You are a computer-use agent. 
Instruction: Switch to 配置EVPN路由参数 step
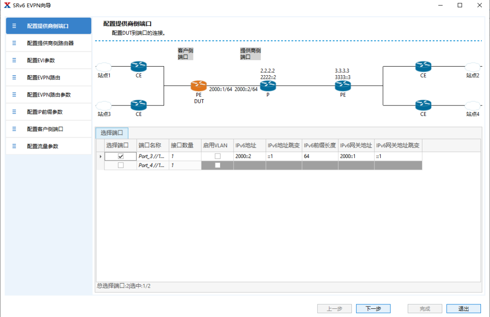click(x=49, y=95)
